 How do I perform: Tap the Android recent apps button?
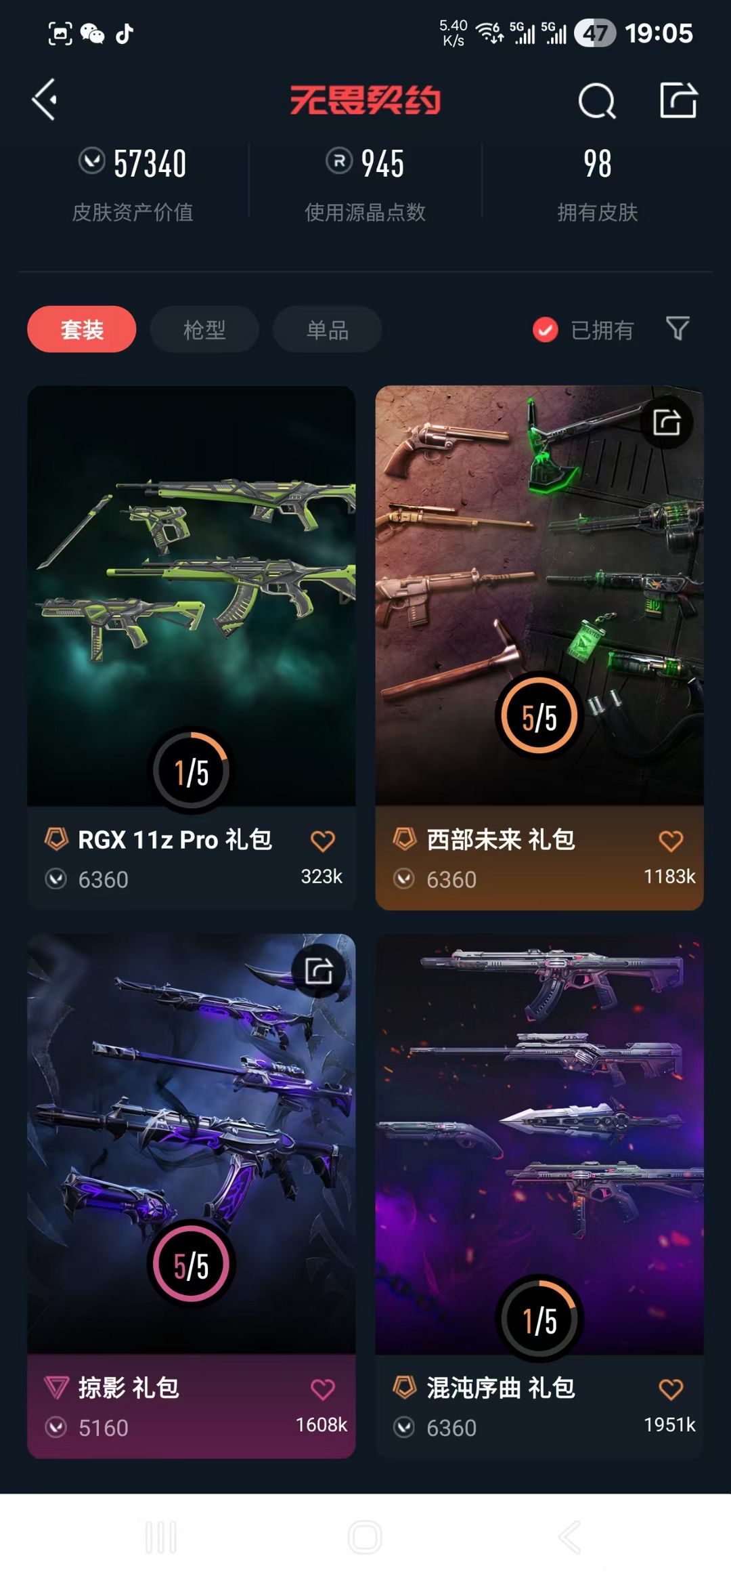[161, 1538]
